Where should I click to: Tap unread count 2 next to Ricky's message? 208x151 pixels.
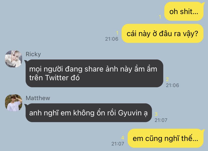(x=167, y=79)
